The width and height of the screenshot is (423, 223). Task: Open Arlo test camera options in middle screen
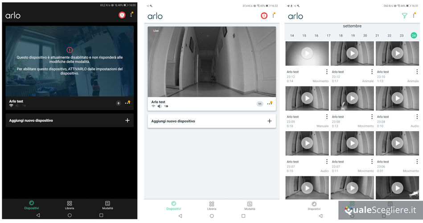(x=270, y=103)
